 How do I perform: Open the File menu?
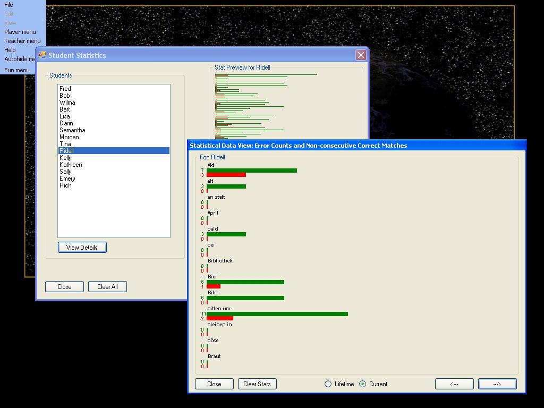coord(8,5)
